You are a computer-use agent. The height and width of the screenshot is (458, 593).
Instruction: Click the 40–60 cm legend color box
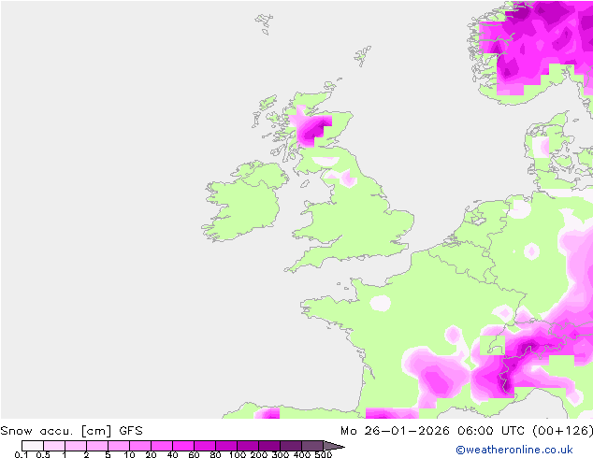pyautogui.click(x=183, y=446)
